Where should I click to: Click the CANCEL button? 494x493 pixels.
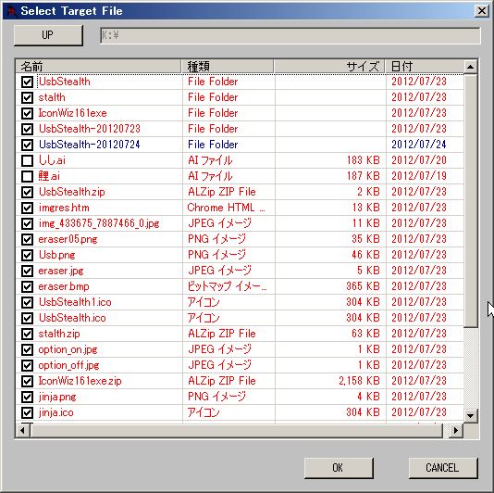coord(442,468)
